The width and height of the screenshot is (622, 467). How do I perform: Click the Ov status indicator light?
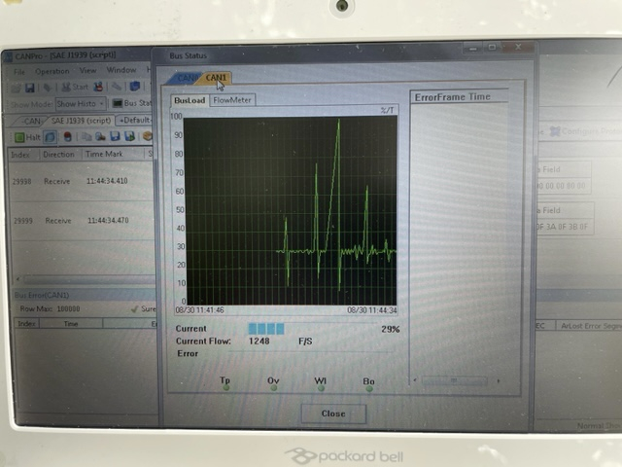(273, 388)
